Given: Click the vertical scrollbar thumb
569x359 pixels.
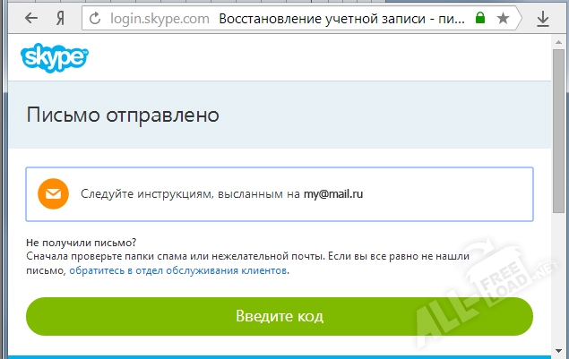Looking at the screenshot, I should click(x=558, y=131).
